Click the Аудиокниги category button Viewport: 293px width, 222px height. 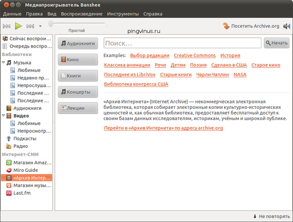tap(78, 43)
